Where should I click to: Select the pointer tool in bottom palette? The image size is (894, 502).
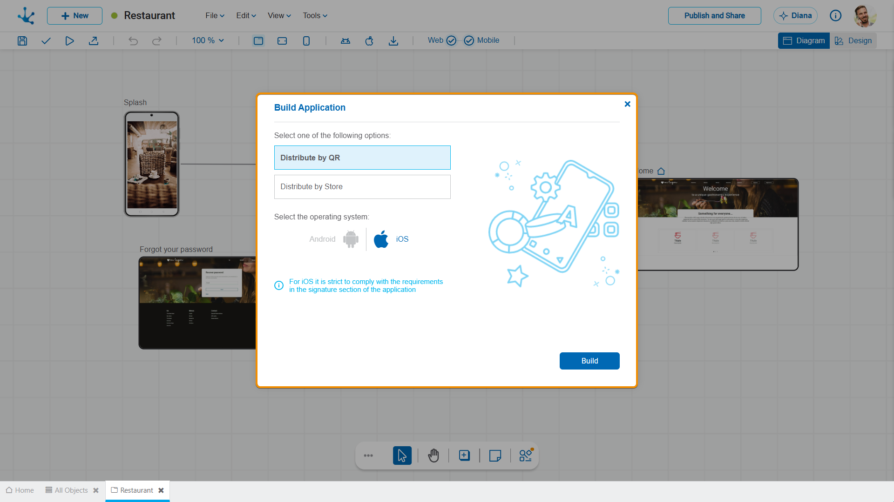coord(402,456)
